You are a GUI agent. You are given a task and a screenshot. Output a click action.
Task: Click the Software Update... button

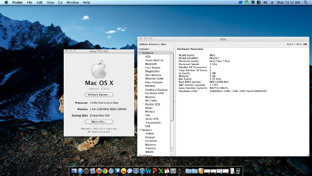99,95
